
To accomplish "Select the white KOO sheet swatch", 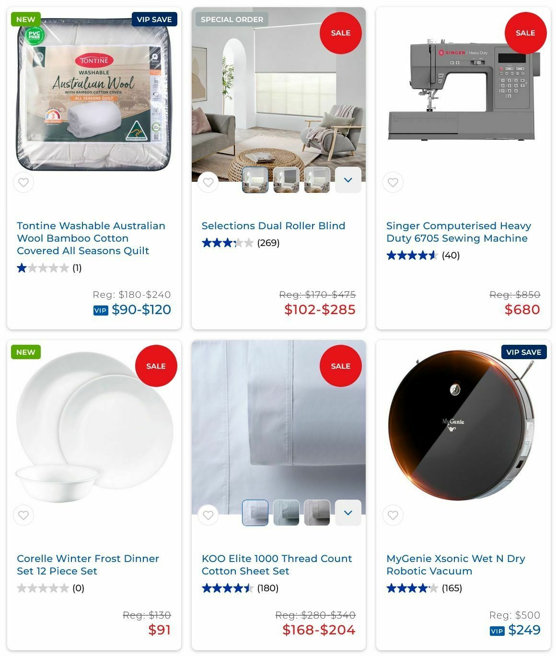I will pos(255,513).
